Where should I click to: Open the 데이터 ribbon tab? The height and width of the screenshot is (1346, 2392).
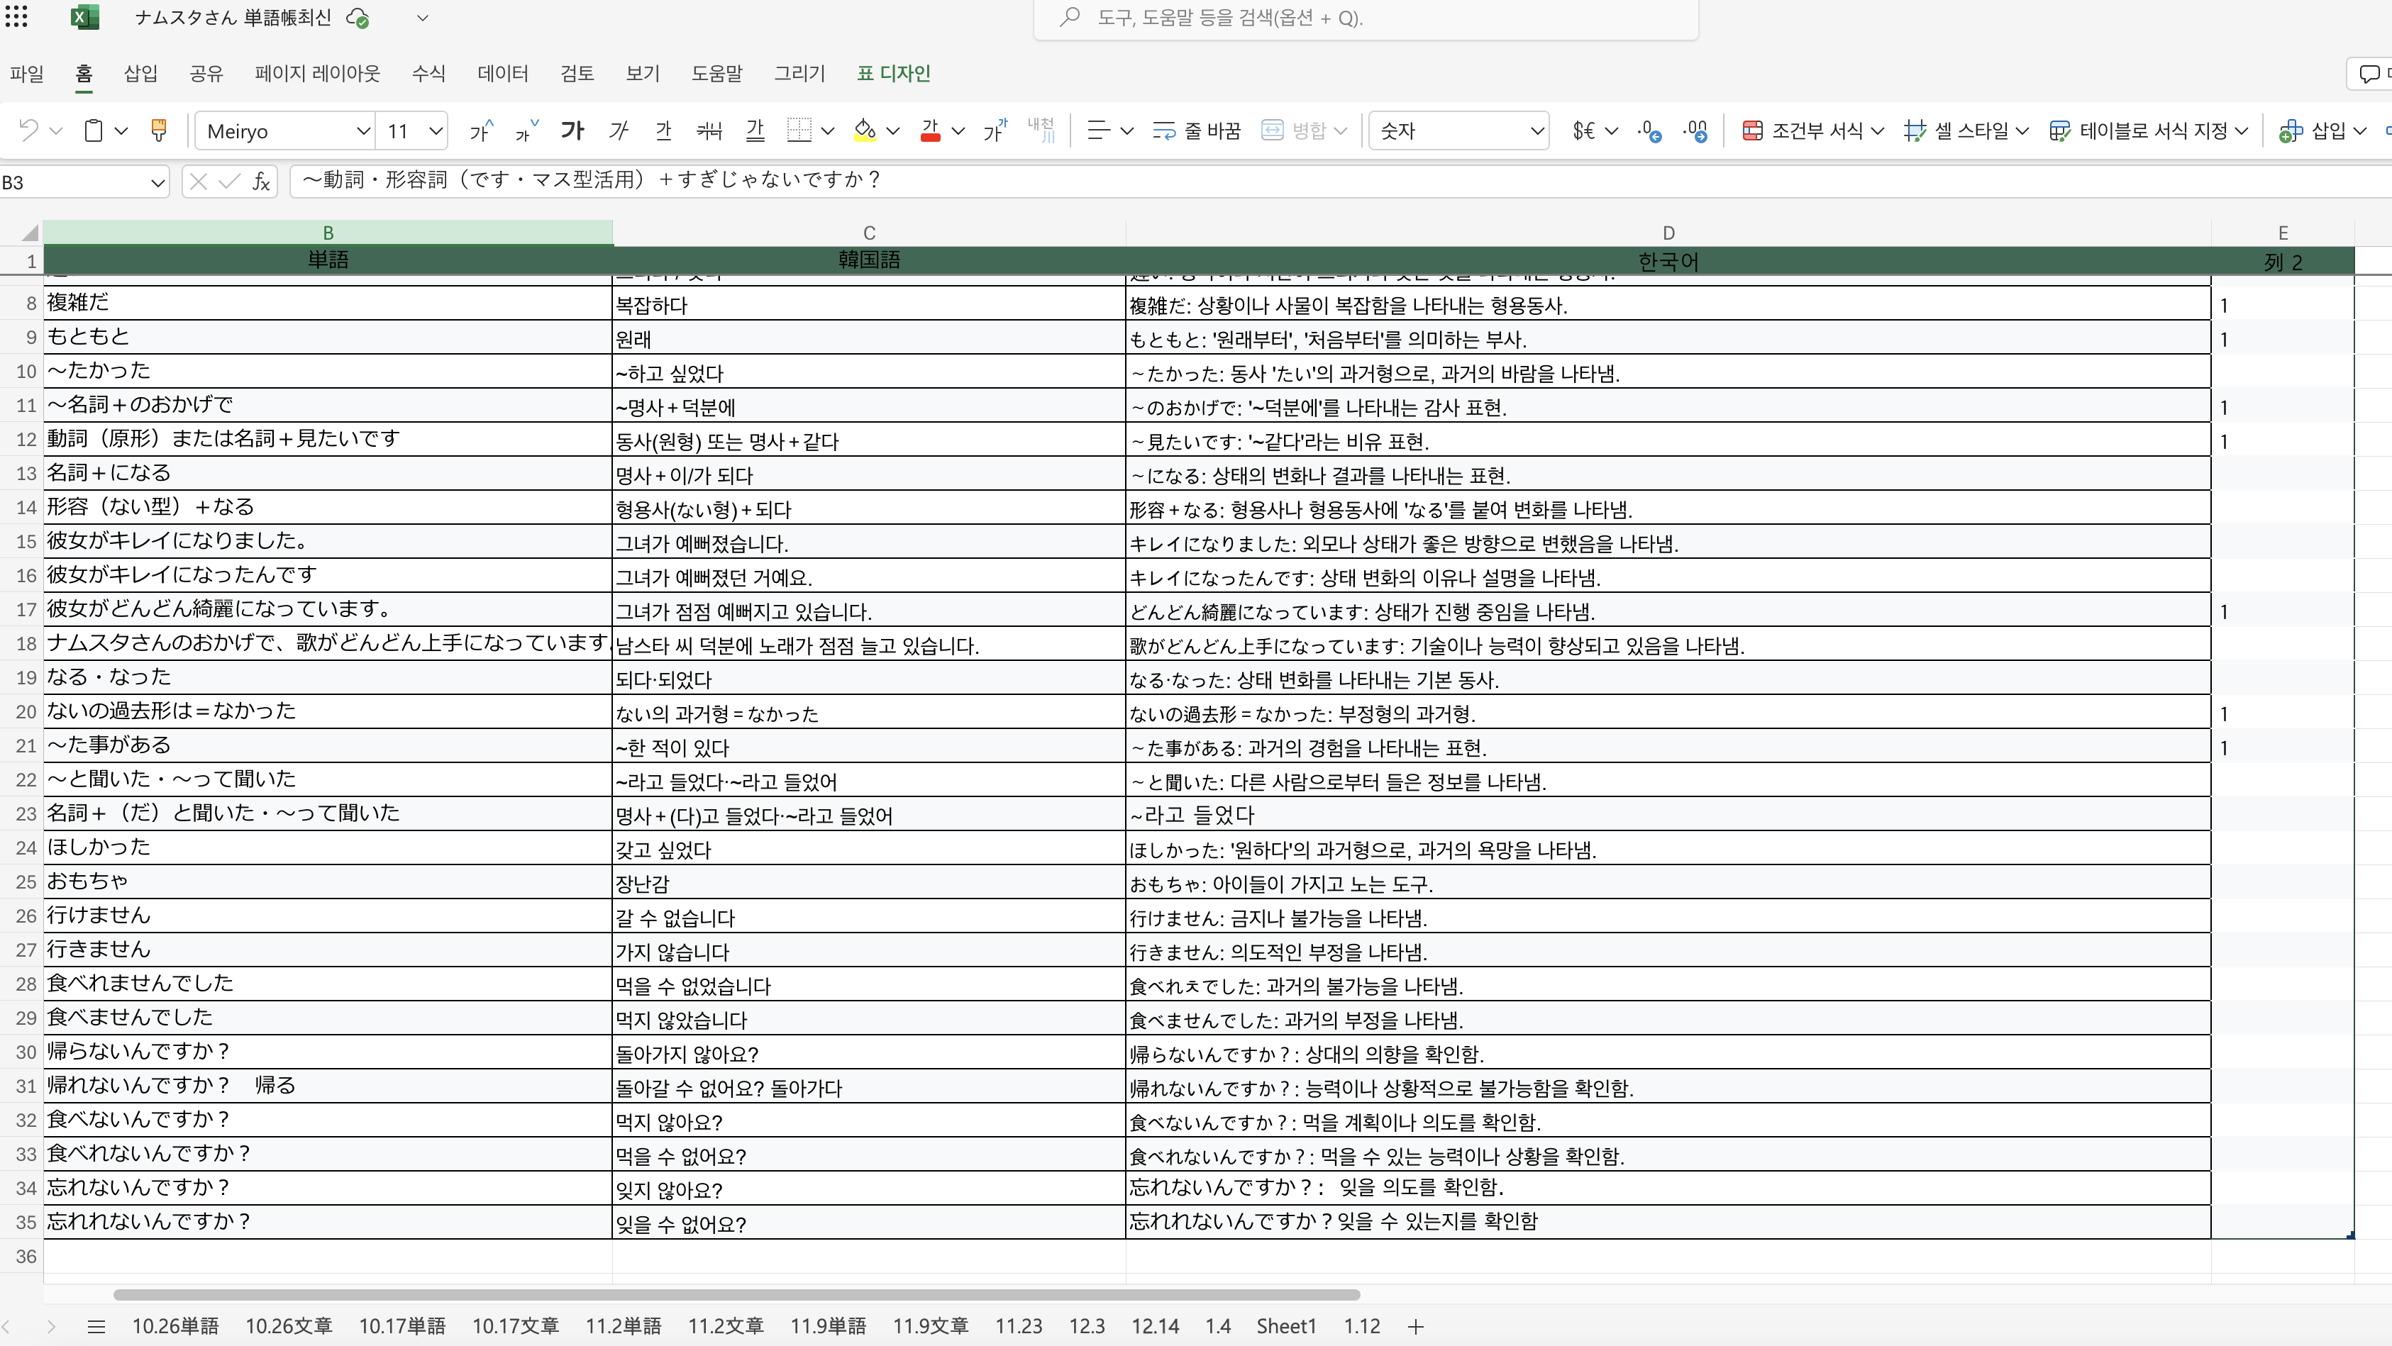point(502,73)
